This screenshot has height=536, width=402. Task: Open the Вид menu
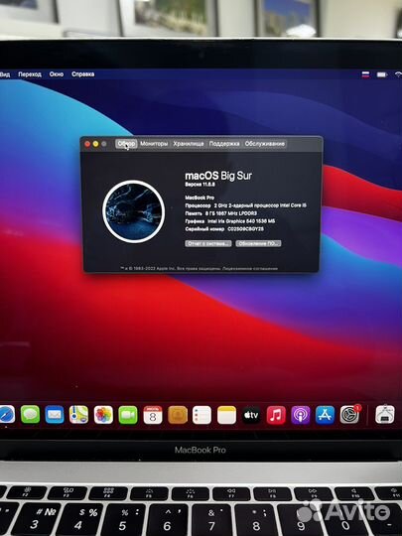[x=5, y=74]
